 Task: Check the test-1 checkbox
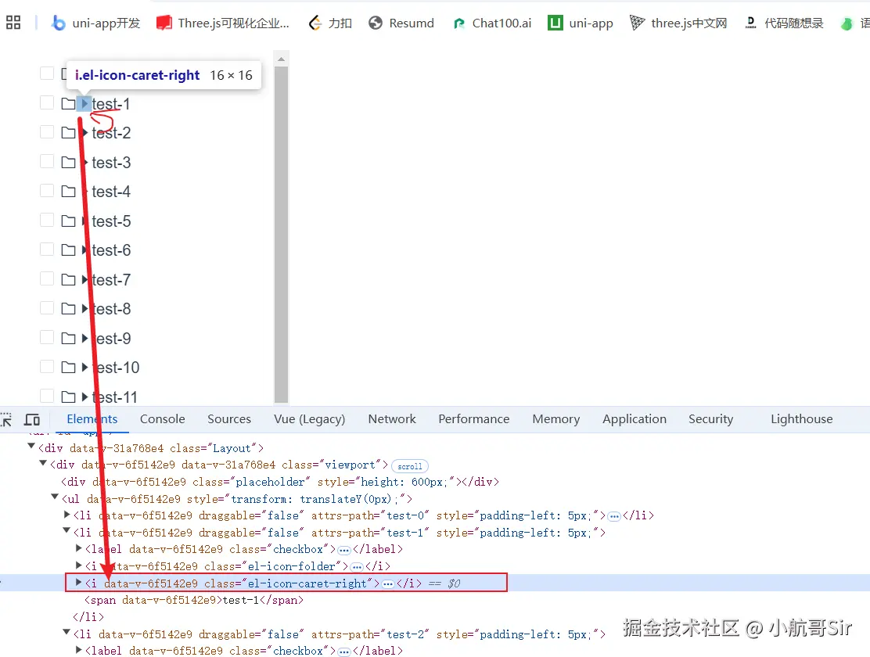pyautogui.click(x=47, y=102)
